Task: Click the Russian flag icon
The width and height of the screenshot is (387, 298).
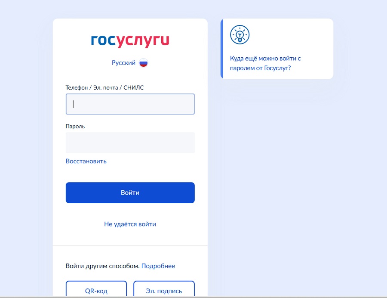Action: [143, 63]
